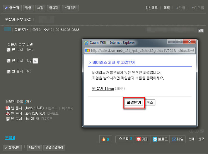Click the 복사 copy URL button
Viewport: 208px width, 154px height.
[x=201, y=31]
